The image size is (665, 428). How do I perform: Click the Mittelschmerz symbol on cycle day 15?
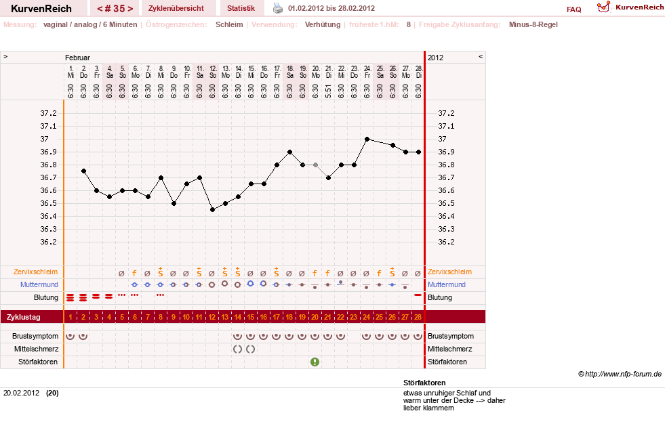tap(251, 349)
